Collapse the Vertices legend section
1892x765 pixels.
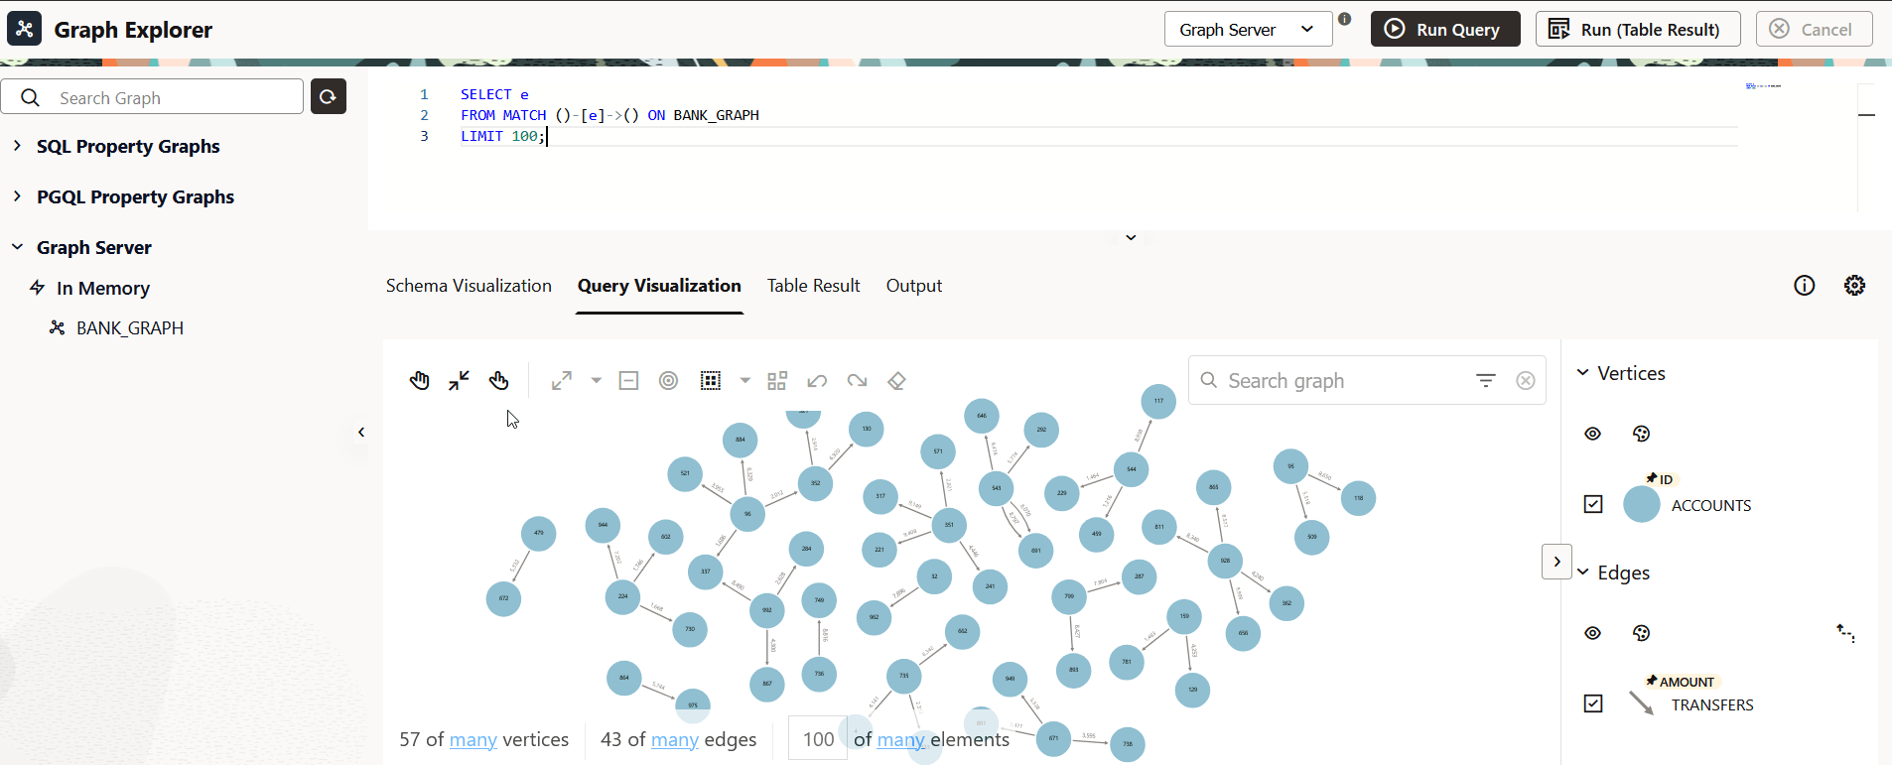pyautogui.click(x=1583, y=373)
